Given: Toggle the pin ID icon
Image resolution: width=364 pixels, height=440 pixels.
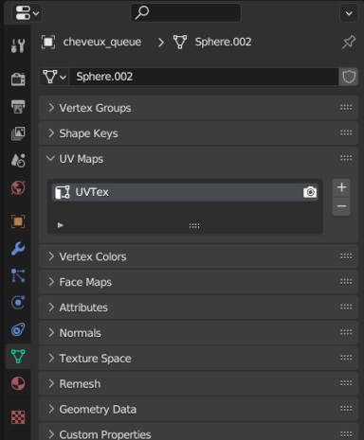Looking at the screenshot, I should 349,42.
